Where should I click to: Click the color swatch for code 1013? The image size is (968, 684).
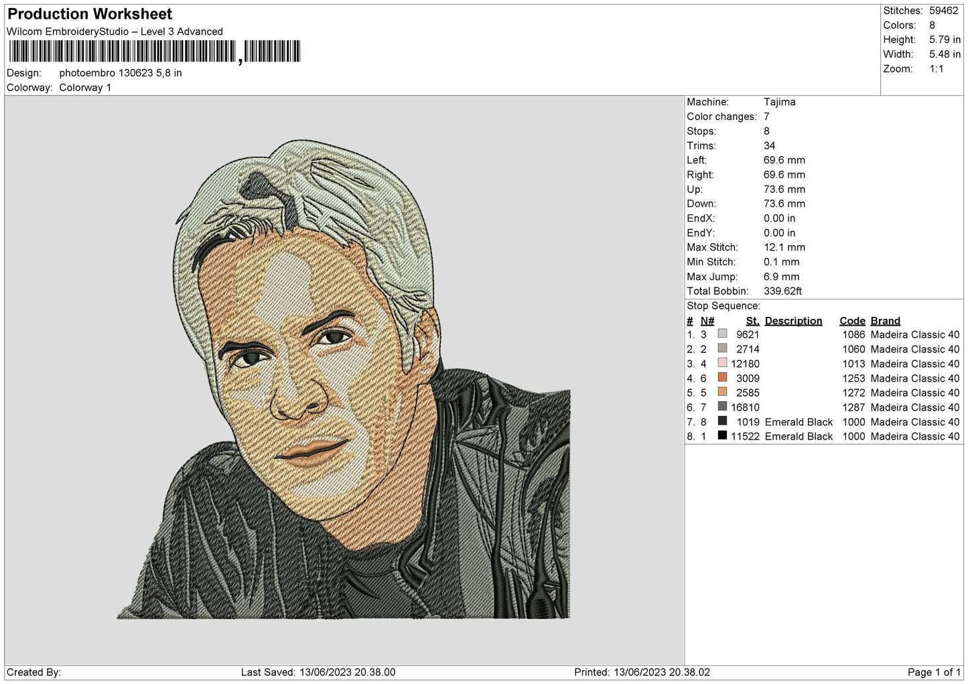722,363
